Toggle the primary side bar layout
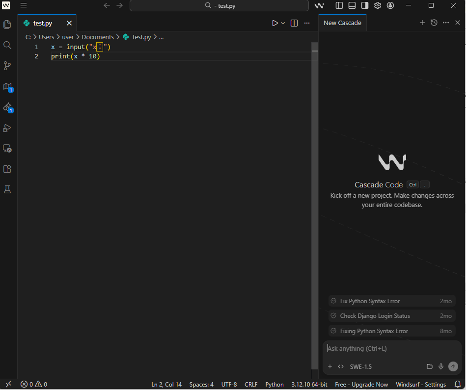Image resolution: width=466 pixels, height=390 pixels. click(x=339, y=5)
